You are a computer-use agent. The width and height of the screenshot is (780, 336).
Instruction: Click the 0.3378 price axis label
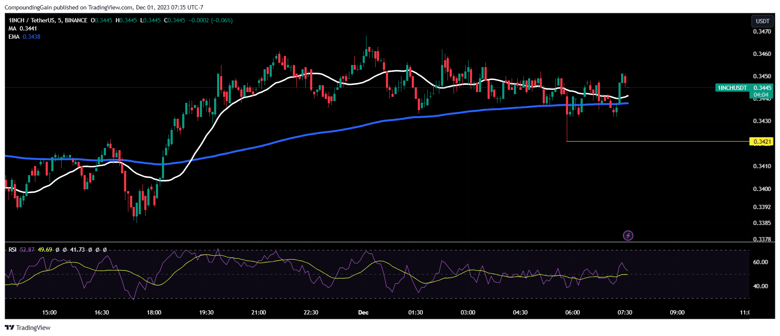[x=762, y=239]
